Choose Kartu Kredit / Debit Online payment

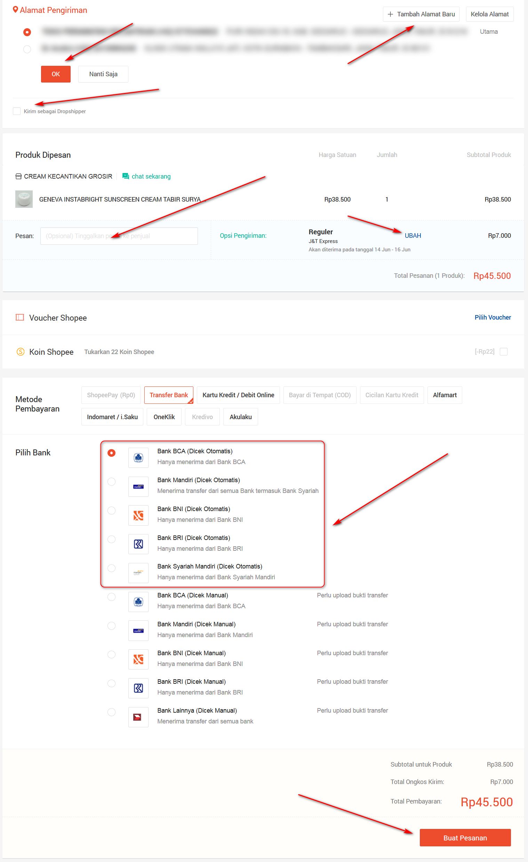(x=238, y=395)
